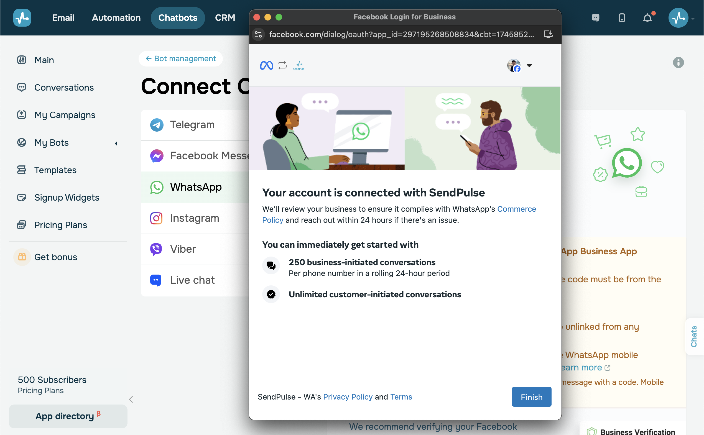This screenshot has height=435, width=704.
Task: Switch to the Automation tab
Action: pos(116,18)
